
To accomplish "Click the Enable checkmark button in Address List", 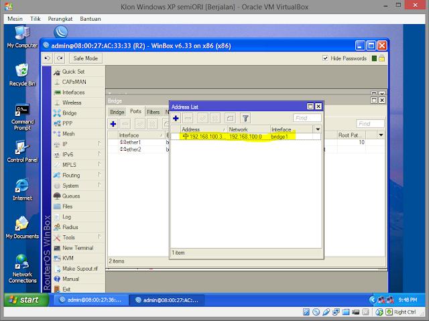I will [x=203, y=119].
